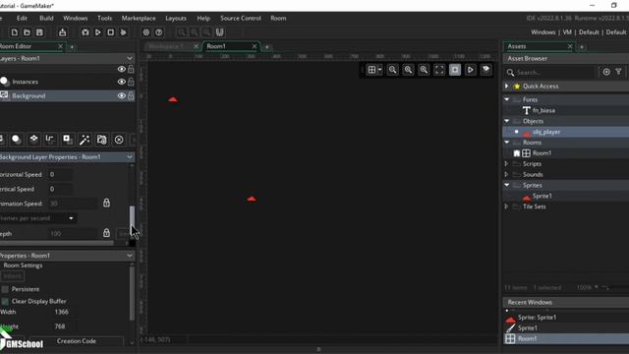Play room animation preview icon
The height and width of the screenshot is (354, 629).
[470, 70]
